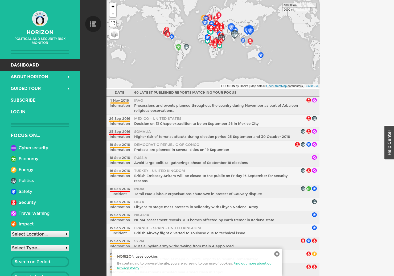Open the Help Center side tab
Image resolution: width=394 pixels, height=276 pixels.
[x=389, y=143]
